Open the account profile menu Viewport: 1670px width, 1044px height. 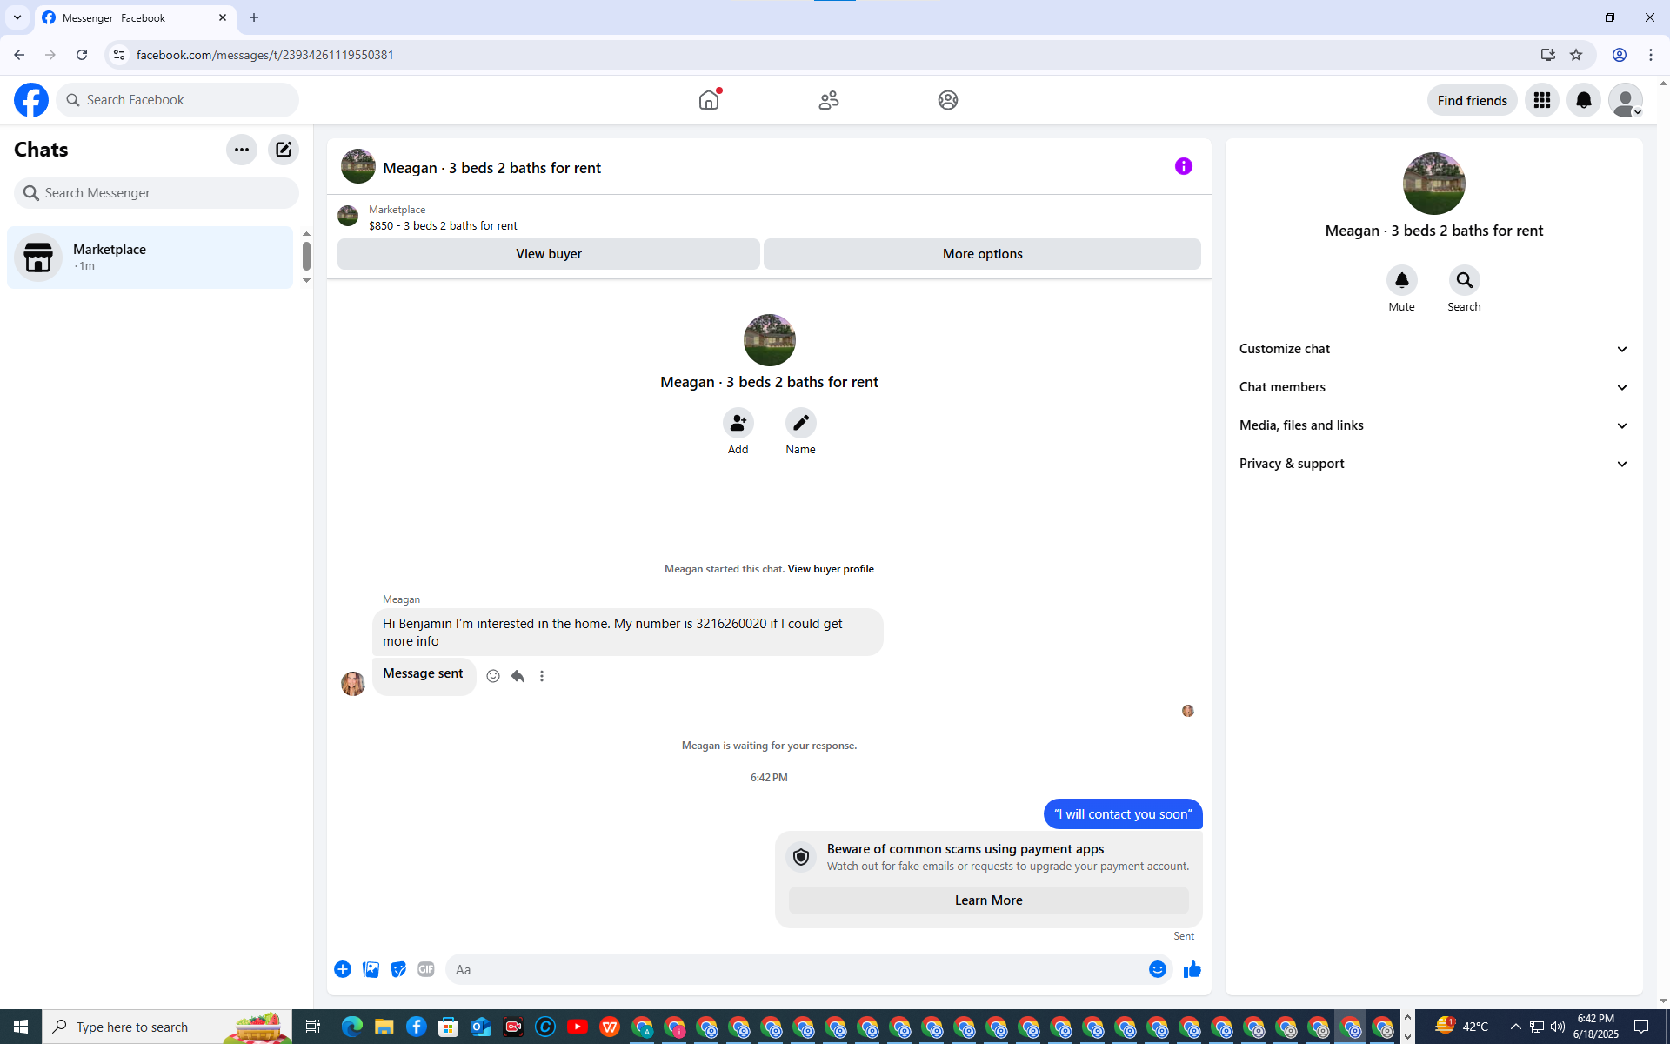click(x=1626, y=100)
